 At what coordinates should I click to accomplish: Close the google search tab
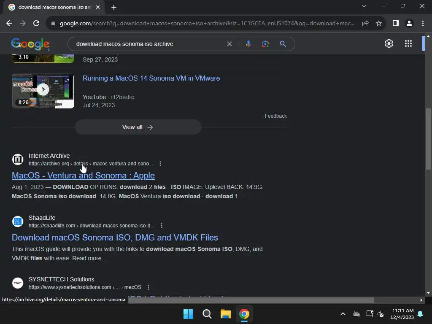[98, 7]
